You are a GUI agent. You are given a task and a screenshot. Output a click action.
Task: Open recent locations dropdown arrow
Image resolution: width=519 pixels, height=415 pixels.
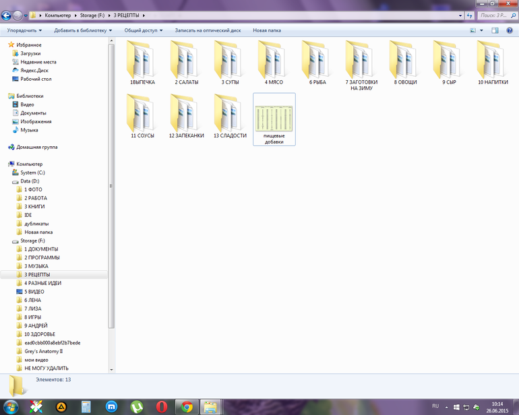[26, 15]
